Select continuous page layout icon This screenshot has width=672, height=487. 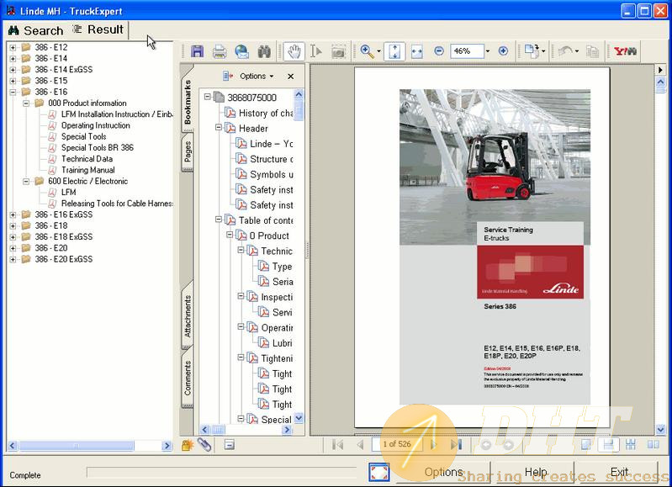[x=609, y=445]
